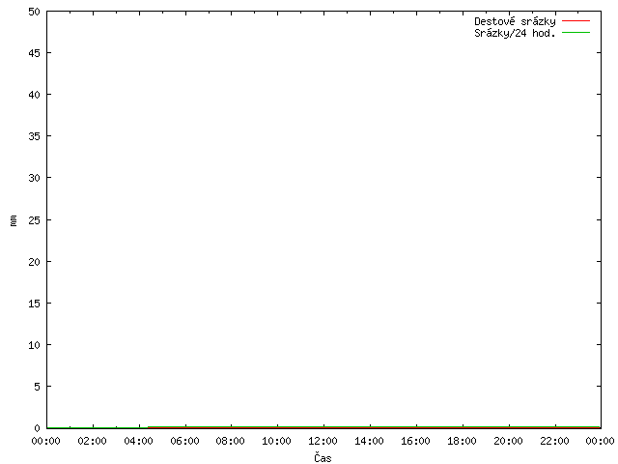The image size is (618, 464).
Task: Click the 18:00 time label
Action: pyautogui.click(x=462, y=441)
